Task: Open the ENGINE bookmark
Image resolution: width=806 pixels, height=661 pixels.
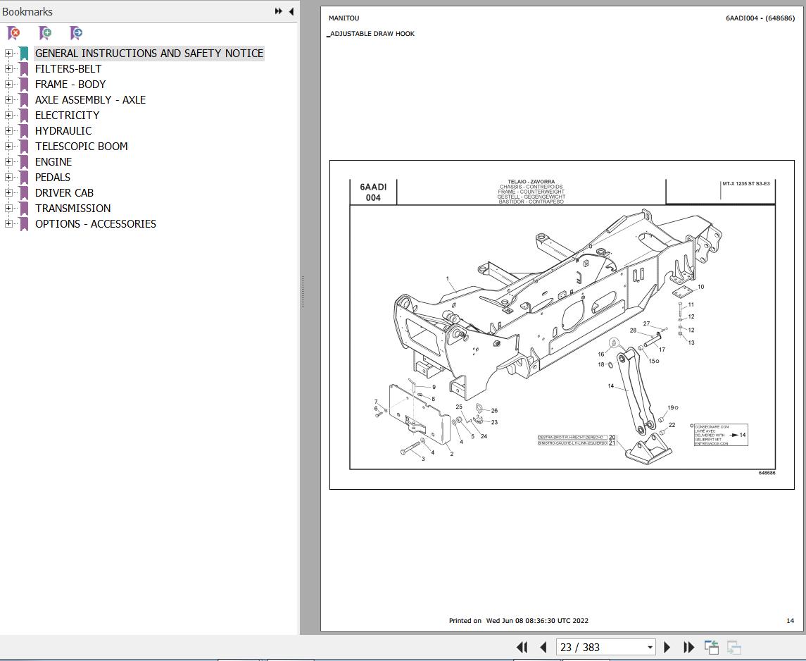Action: pos(53,161)
